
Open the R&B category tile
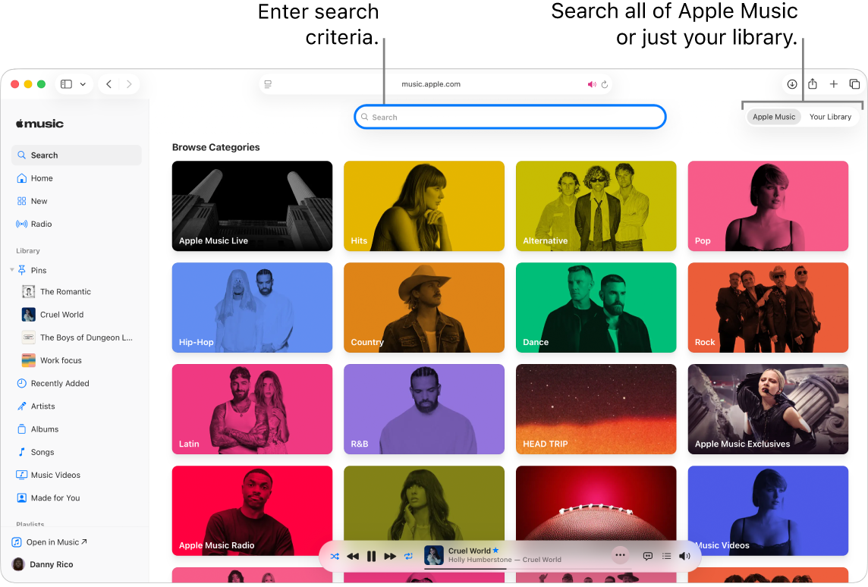coord(424,410)
